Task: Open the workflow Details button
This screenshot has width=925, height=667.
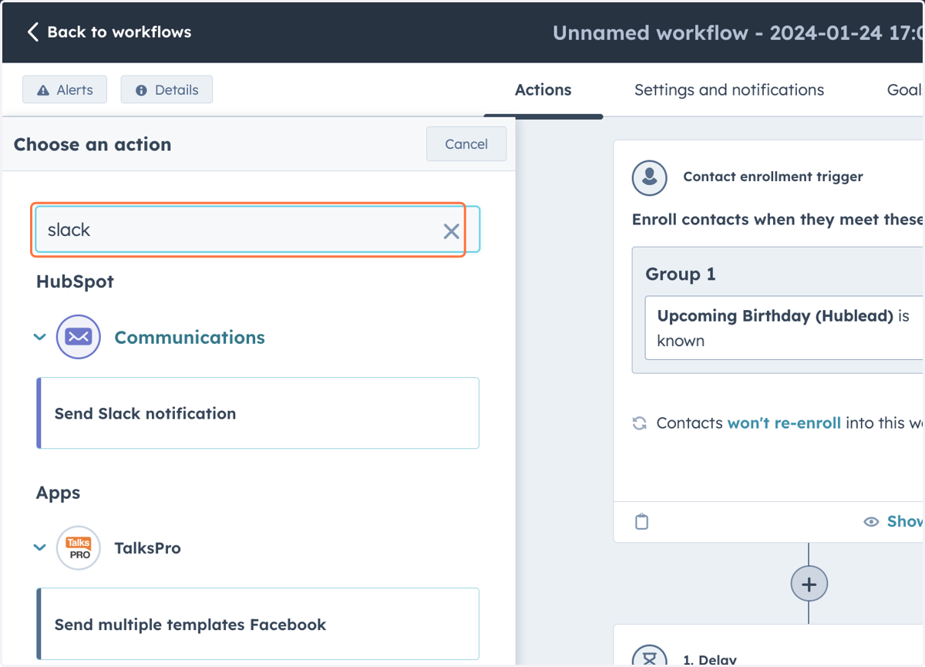Action: click(166, 89)
